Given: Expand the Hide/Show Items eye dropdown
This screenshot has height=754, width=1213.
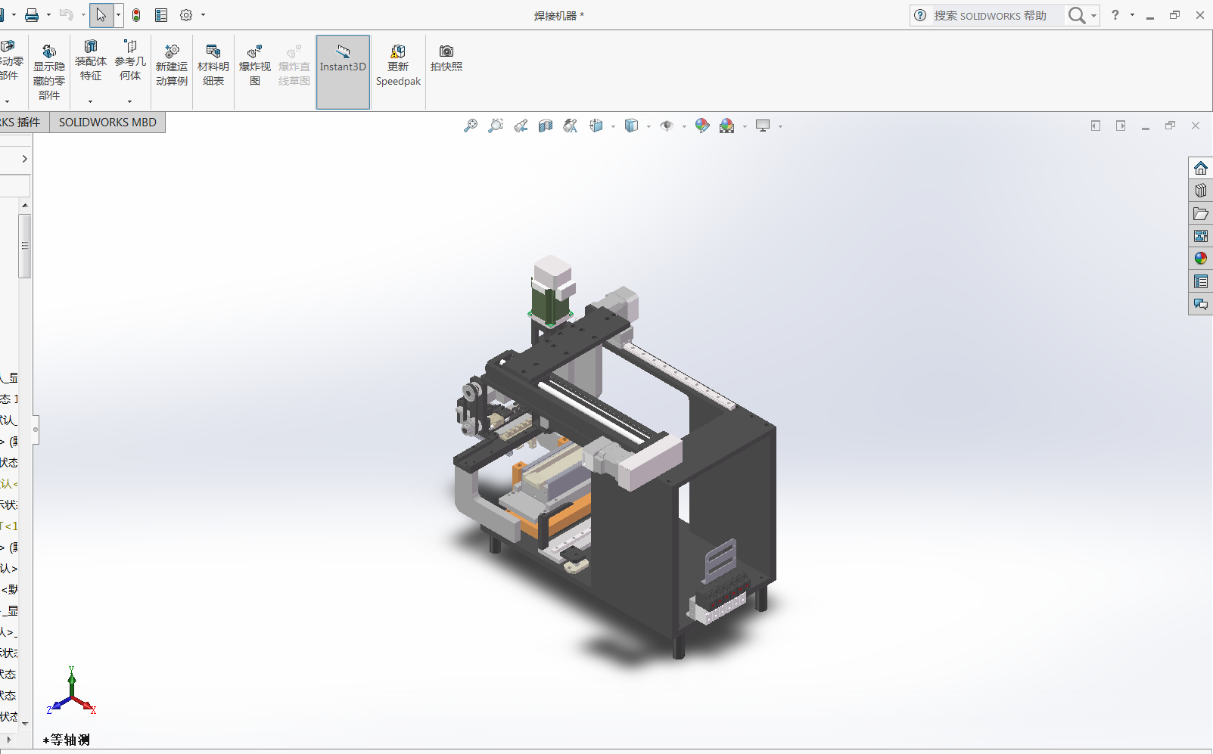Looking at the screenshot, I should 684,127.
